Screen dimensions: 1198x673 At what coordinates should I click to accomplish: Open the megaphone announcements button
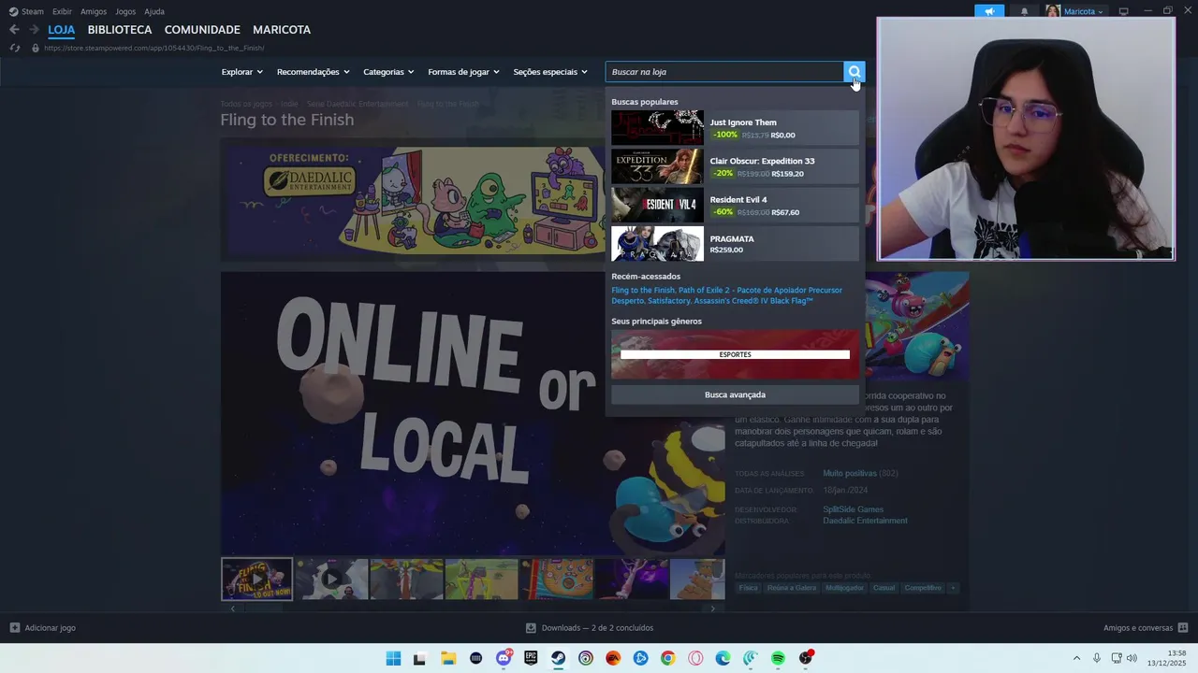click(x=989, y=11)
